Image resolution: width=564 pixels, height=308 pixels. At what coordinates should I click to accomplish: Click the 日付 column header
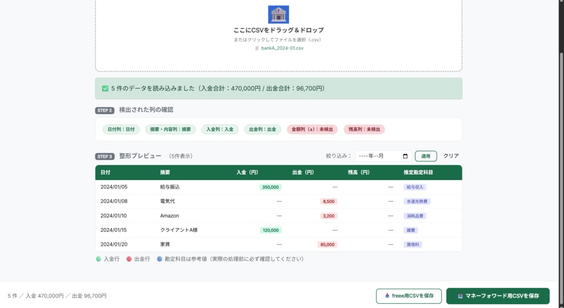point(105,172)
